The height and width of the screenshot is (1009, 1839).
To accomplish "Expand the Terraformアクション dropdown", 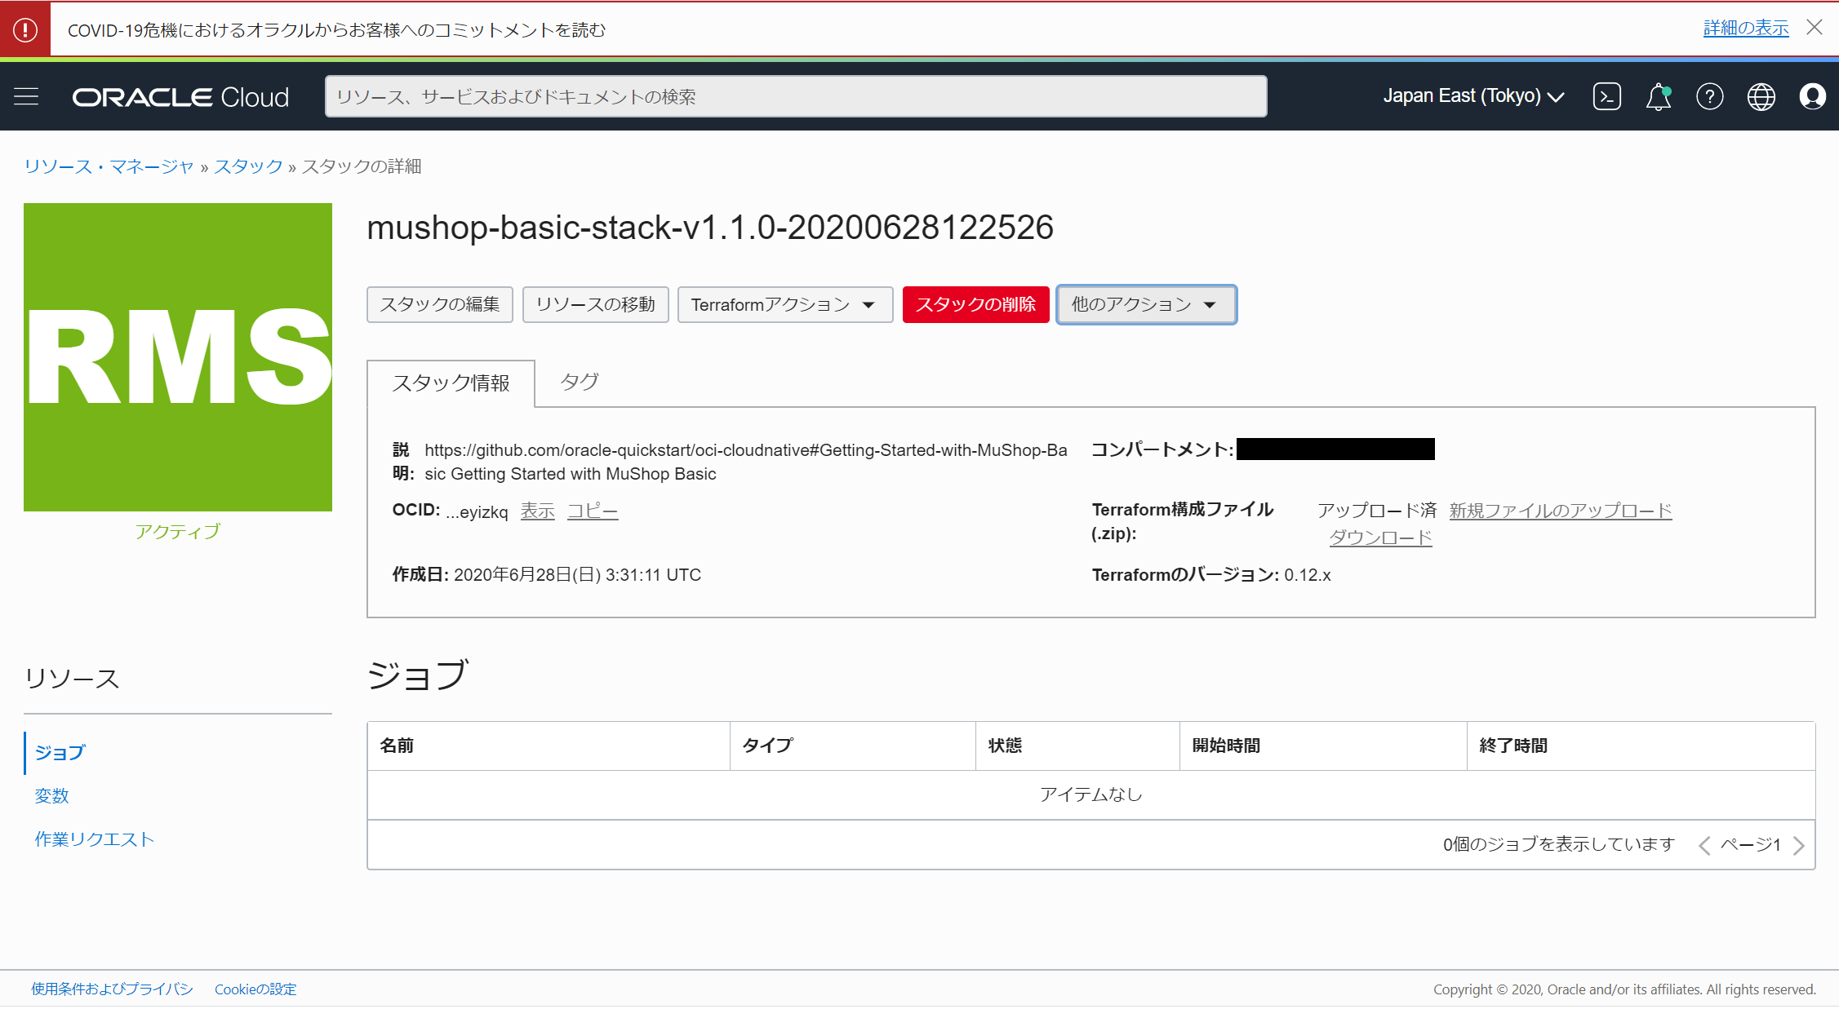I will click(785, 304).
